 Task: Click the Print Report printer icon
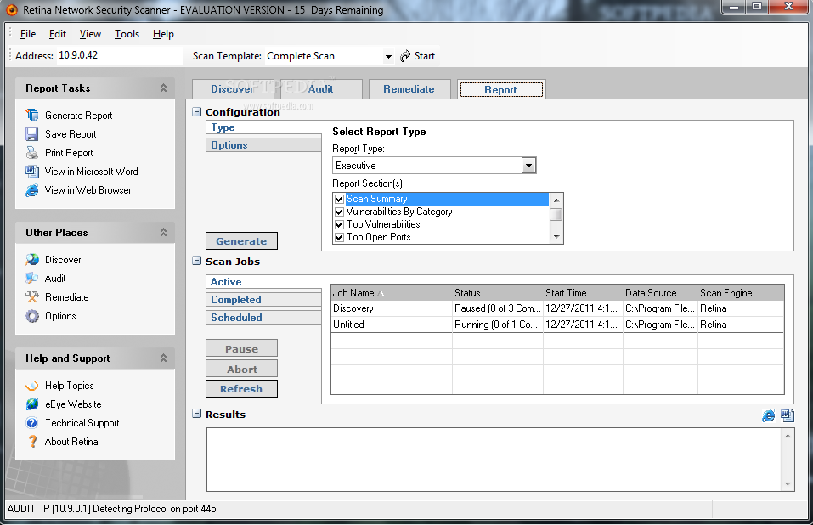coord(32,152)
